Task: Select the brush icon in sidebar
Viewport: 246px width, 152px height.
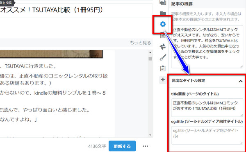Action: click(x=163, y=57)
